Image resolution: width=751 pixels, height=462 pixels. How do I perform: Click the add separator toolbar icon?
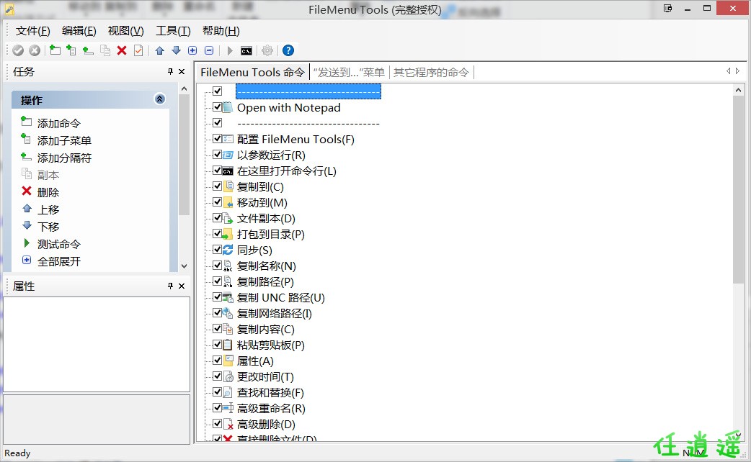pyautogui.click(x=88, y=50)
